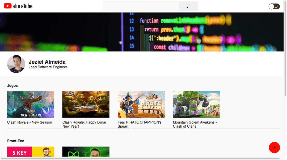287x160 pixels.
Task: Open Happy Lunar New Year goblins thumbnail
Action: click(x=86, y=105)
